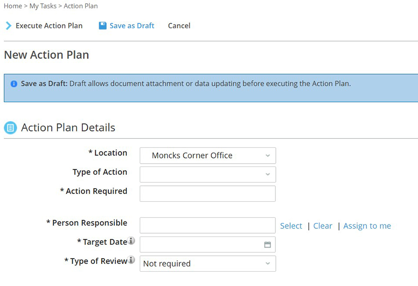Click the blue info icon in Save as Draft banner
This screenshot has width=418, height=286.
pos(14,84)
